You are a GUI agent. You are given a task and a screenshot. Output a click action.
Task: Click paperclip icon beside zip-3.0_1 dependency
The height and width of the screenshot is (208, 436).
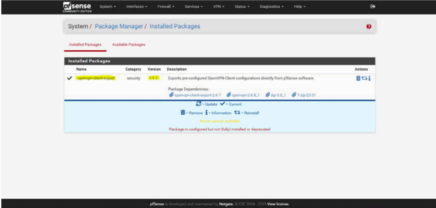pyautogui.click(x=267, y=95)
